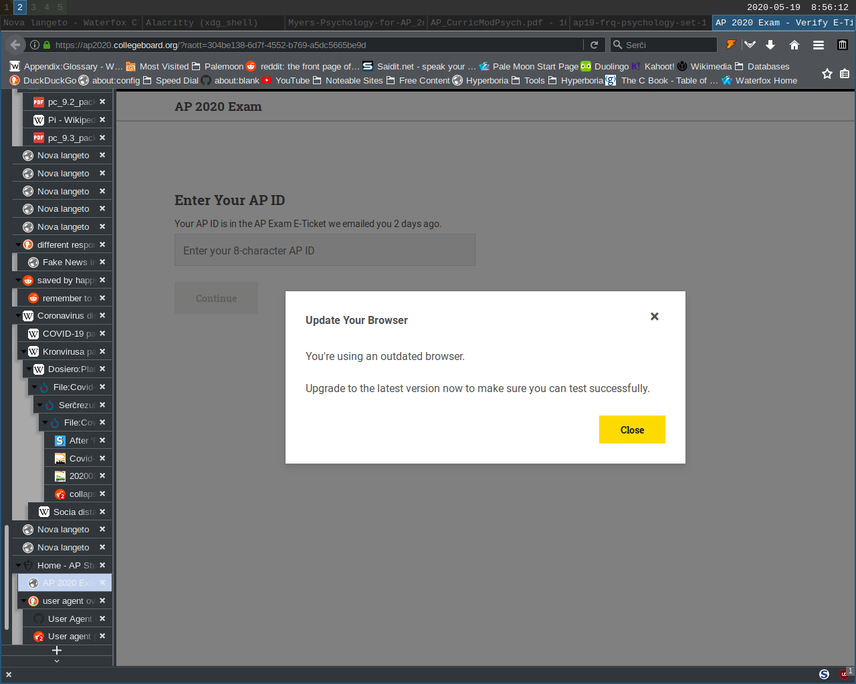Go to browser home page icon
The height and width of the screenshot is (684, 856).
[x=794, y=45]
